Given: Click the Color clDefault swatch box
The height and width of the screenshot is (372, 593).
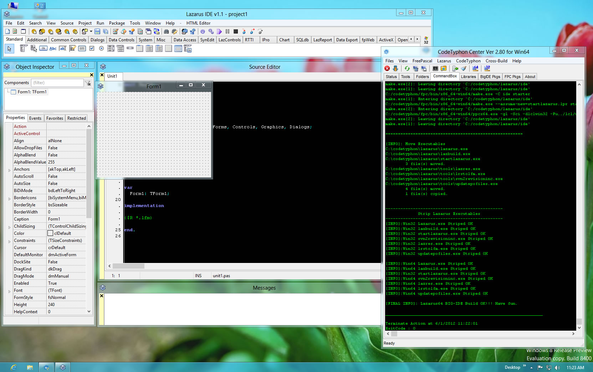Looking at the screenshot, I should [x=50, y=233].
